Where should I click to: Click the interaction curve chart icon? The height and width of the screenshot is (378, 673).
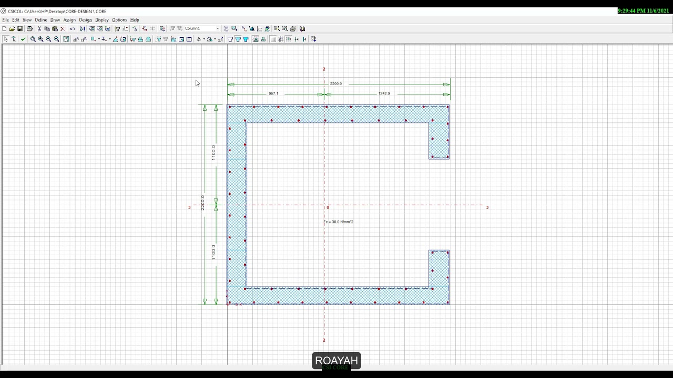coord(260,29)
